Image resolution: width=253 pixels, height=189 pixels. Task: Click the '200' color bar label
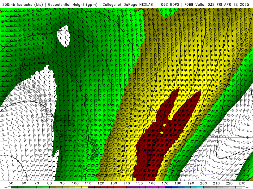tap(203, 183)
